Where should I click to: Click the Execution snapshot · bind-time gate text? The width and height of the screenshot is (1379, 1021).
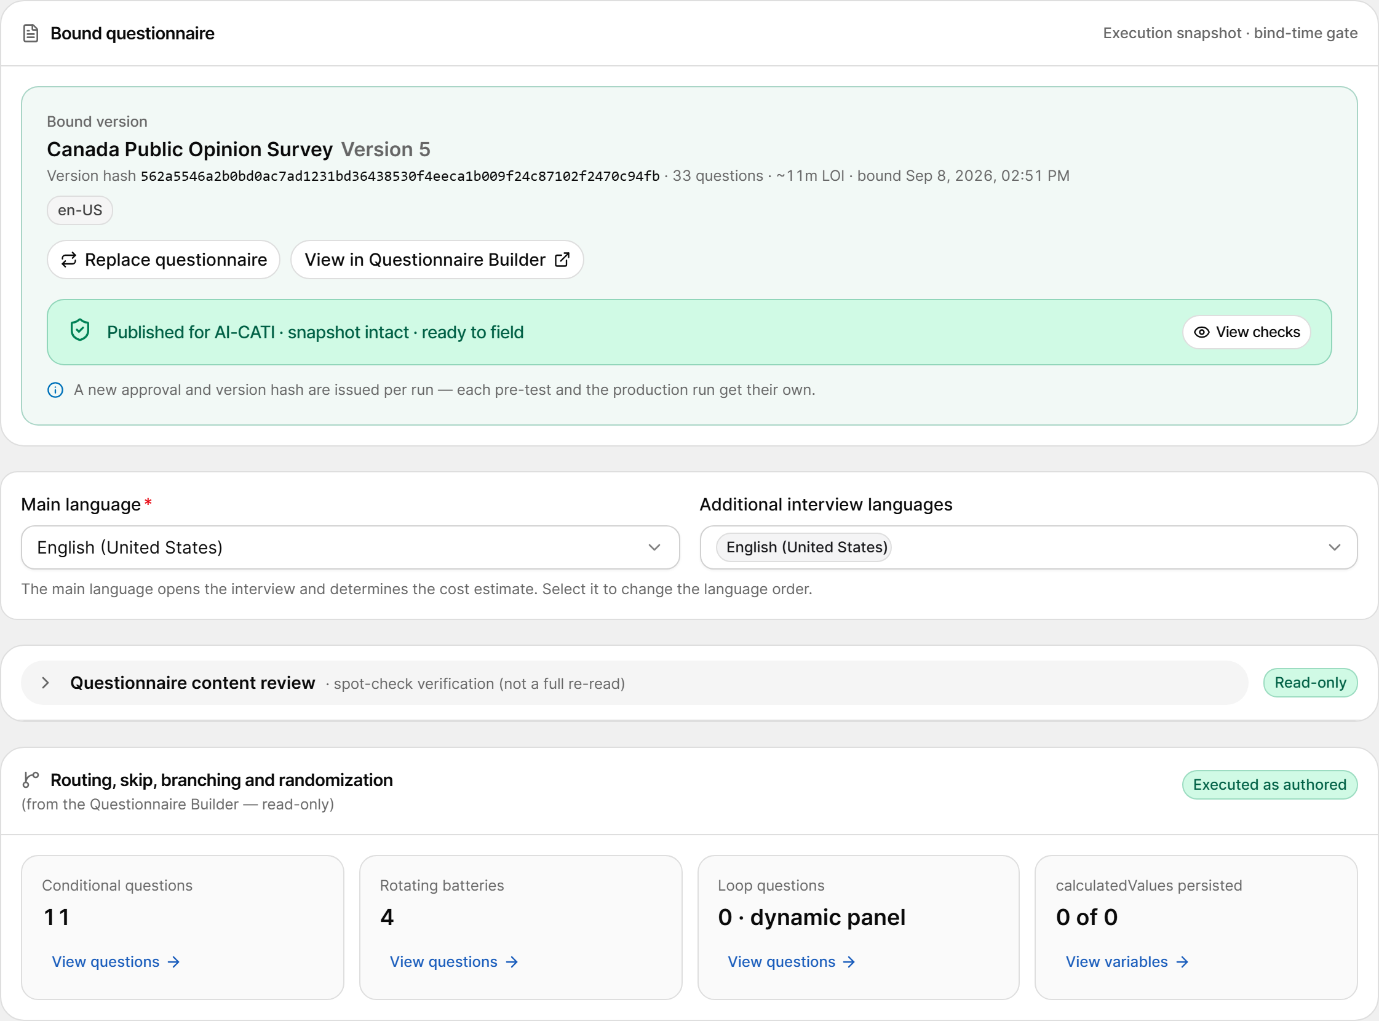tap(1230, 33)
